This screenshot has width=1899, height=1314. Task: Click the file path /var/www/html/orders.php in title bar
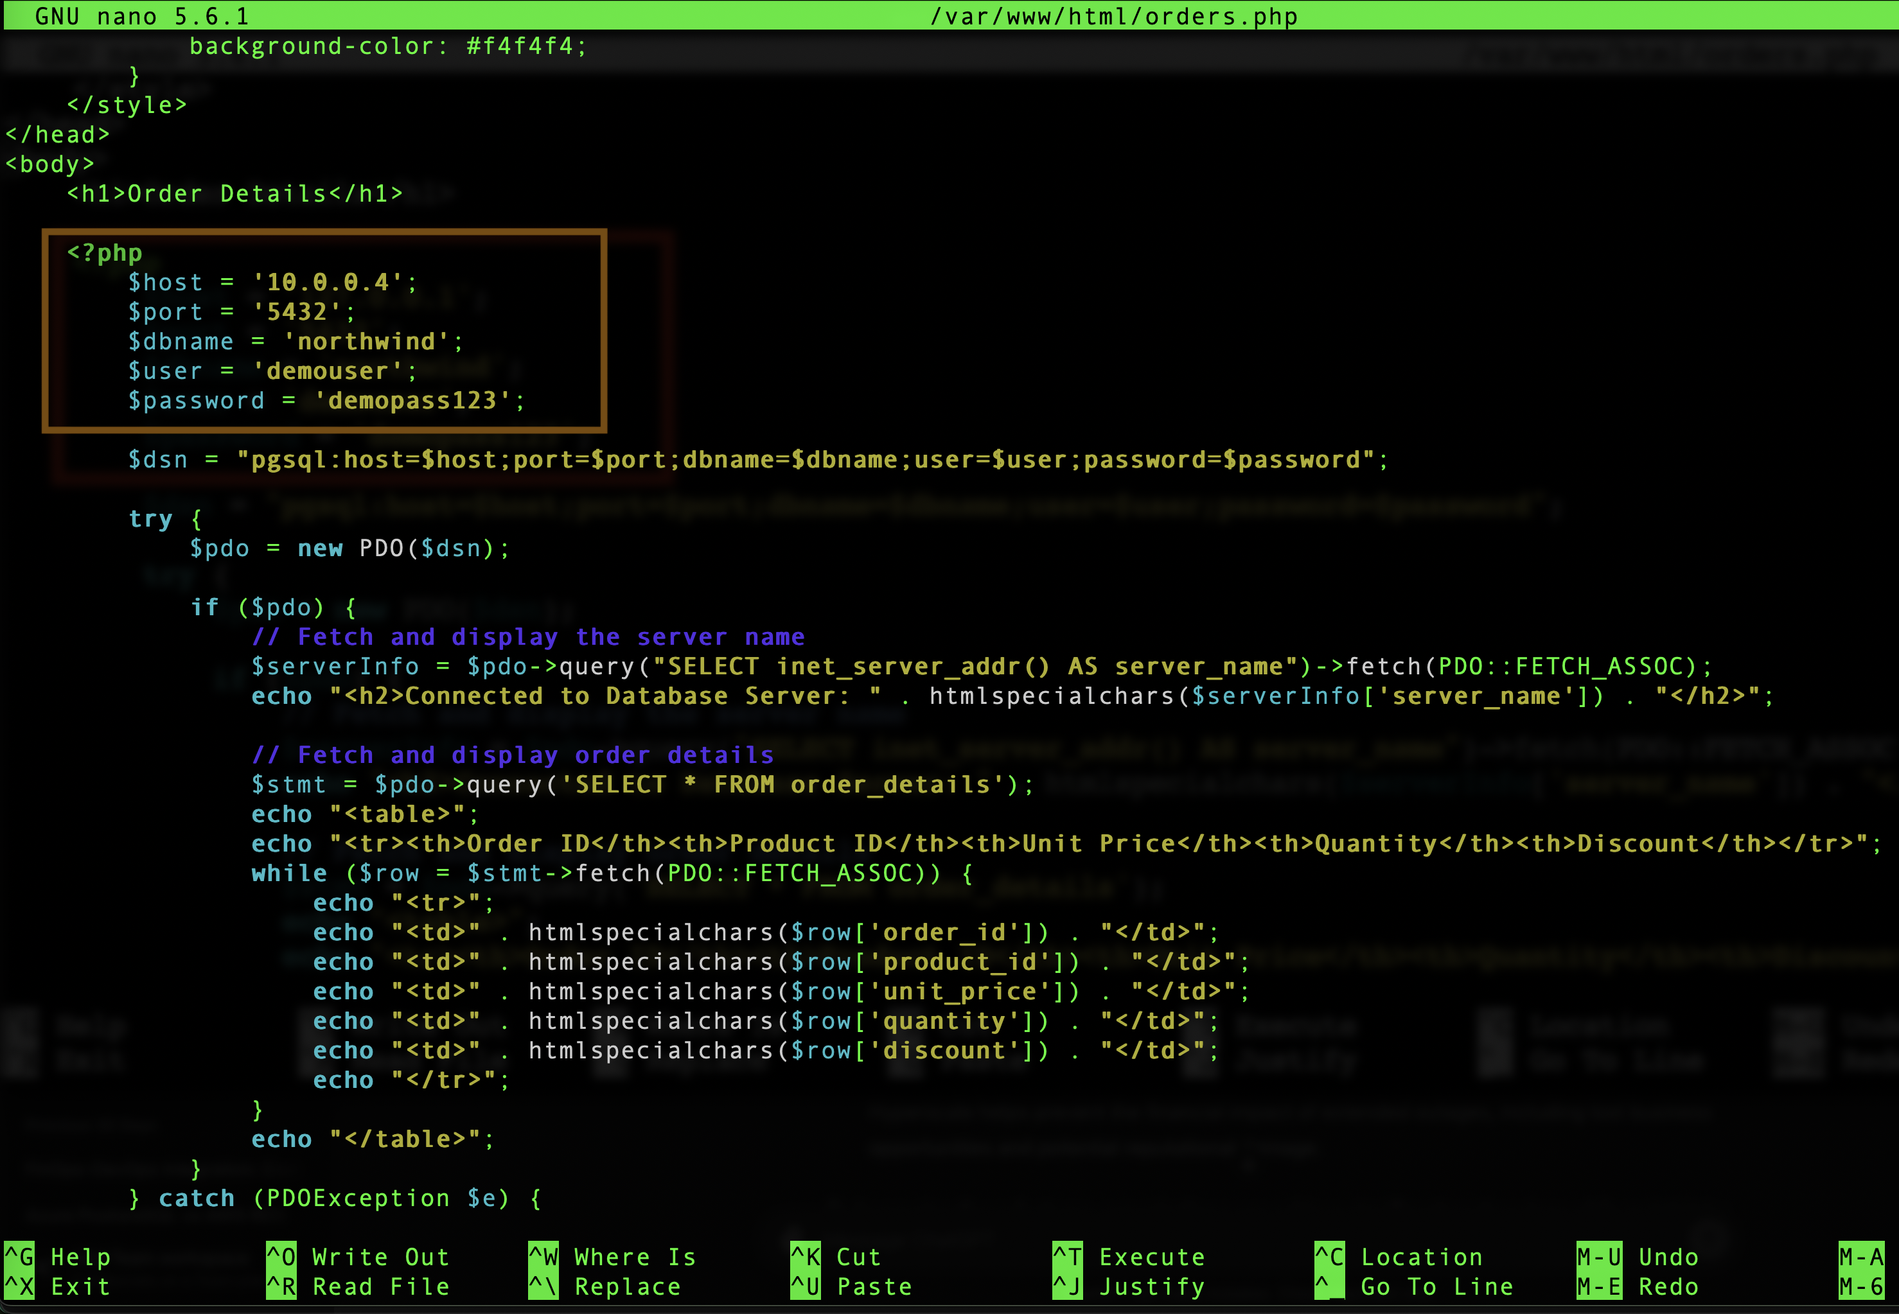[1113, 15]
